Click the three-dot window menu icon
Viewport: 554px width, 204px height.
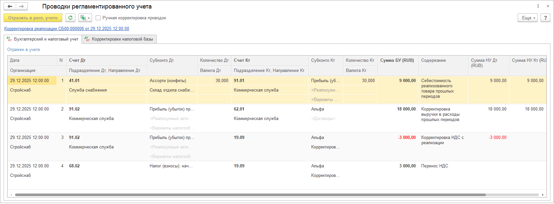click(x=538, y=6)
